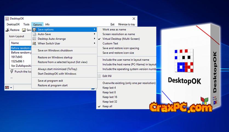Select Include the host name (PC-Name) entry
Screen dimensions: 229x132
click(x=129, y=64)
